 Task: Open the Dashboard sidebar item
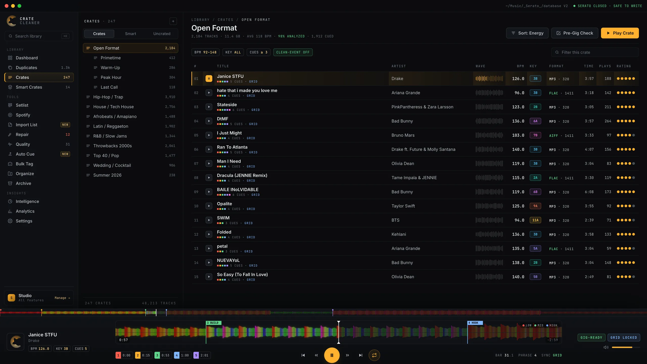point(39,58)
